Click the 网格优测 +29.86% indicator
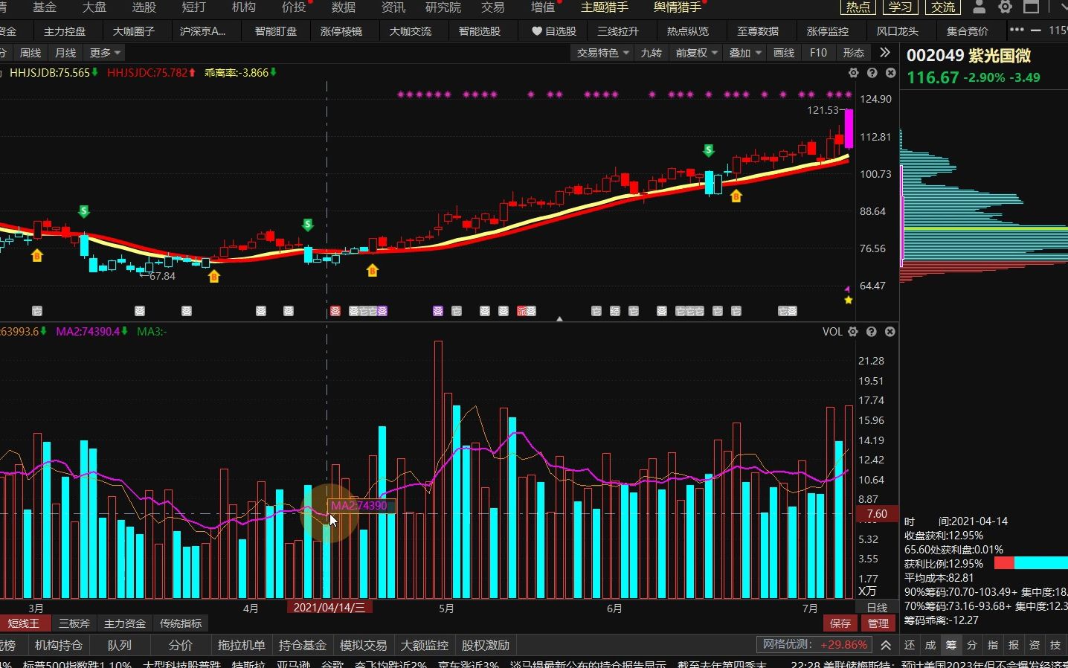 pos(814,644)
